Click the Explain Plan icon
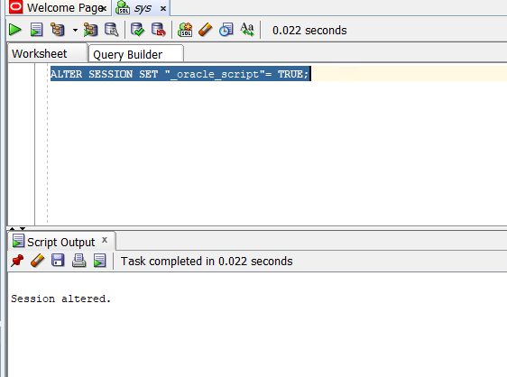The height and width of the screenshot is (377, 507). point(58,30)
